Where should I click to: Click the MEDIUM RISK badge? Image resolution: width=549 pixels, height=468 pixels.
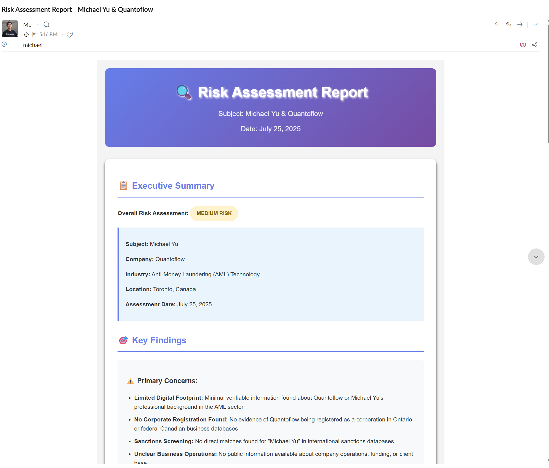tap(214, 213)
